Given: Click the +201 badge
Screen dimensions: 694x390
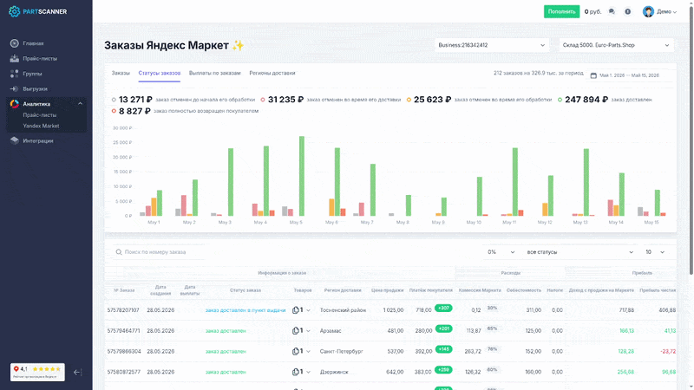Looking at the screenshot, I should (x=443, y=328).
